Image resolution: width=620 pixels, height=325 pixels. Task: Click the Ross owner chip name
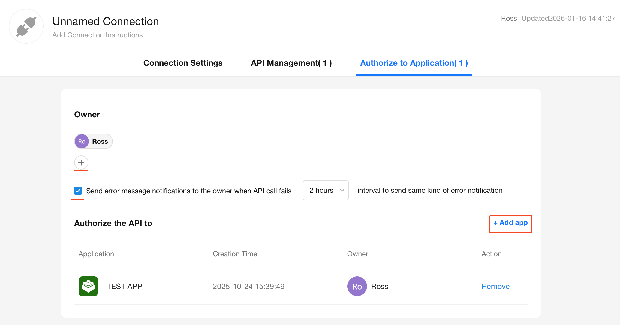[x=100, y=142]
